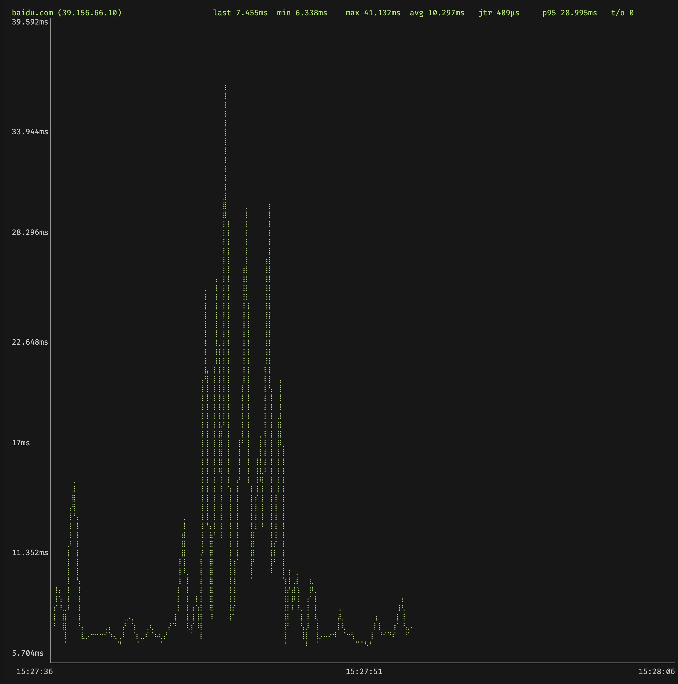Viewport: 678px width, 684px height.
Task: Click the 15:27:36 time axis label
Action: point(34,672)
